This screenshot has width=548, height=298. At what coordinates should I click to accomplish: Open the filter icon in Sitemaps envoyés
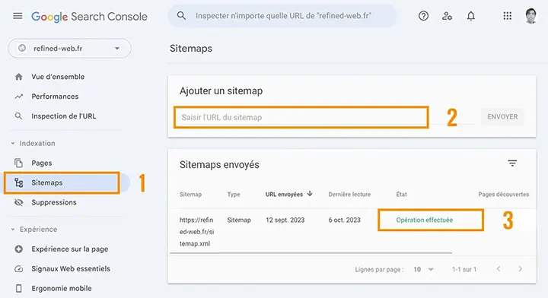point(512,163)
